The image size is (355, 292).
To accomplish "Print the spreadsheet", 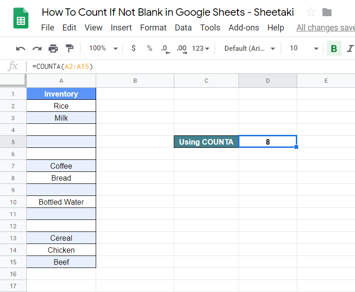I will tap(53, 49).
